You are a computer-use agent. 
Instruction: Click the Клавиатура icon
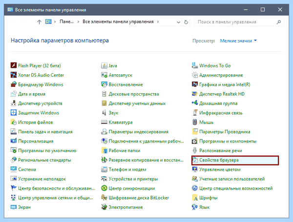104,122
